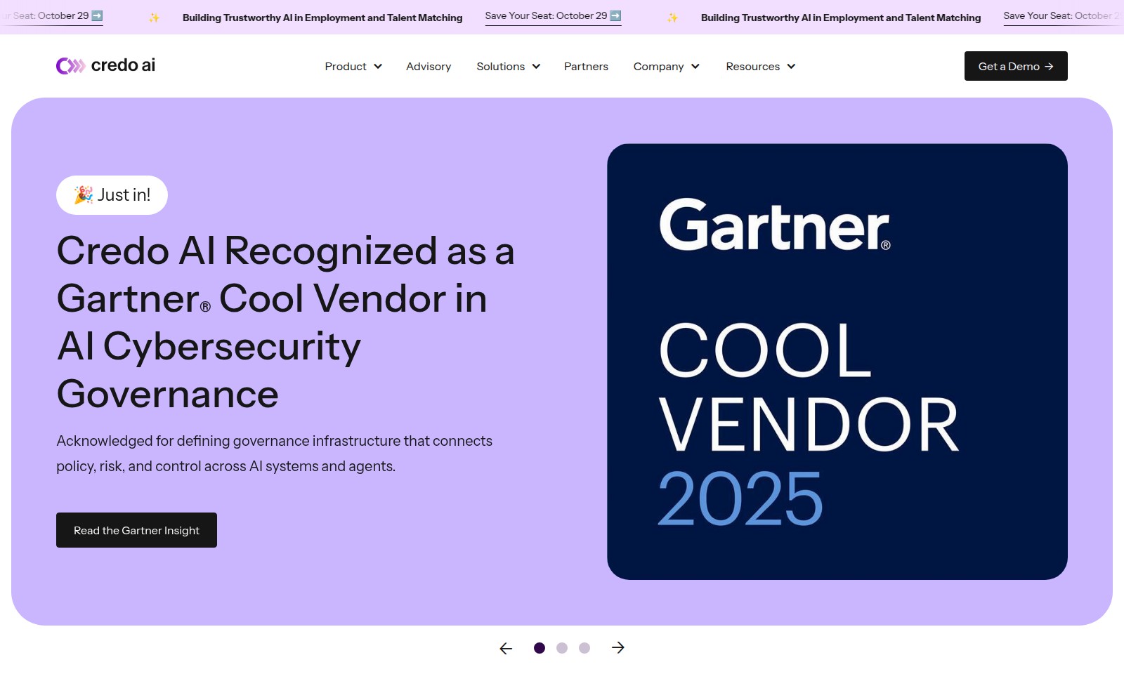Expand the Product dropdown menu
Viewport: 1124px width, 674px height.
[x=353, y=66]
